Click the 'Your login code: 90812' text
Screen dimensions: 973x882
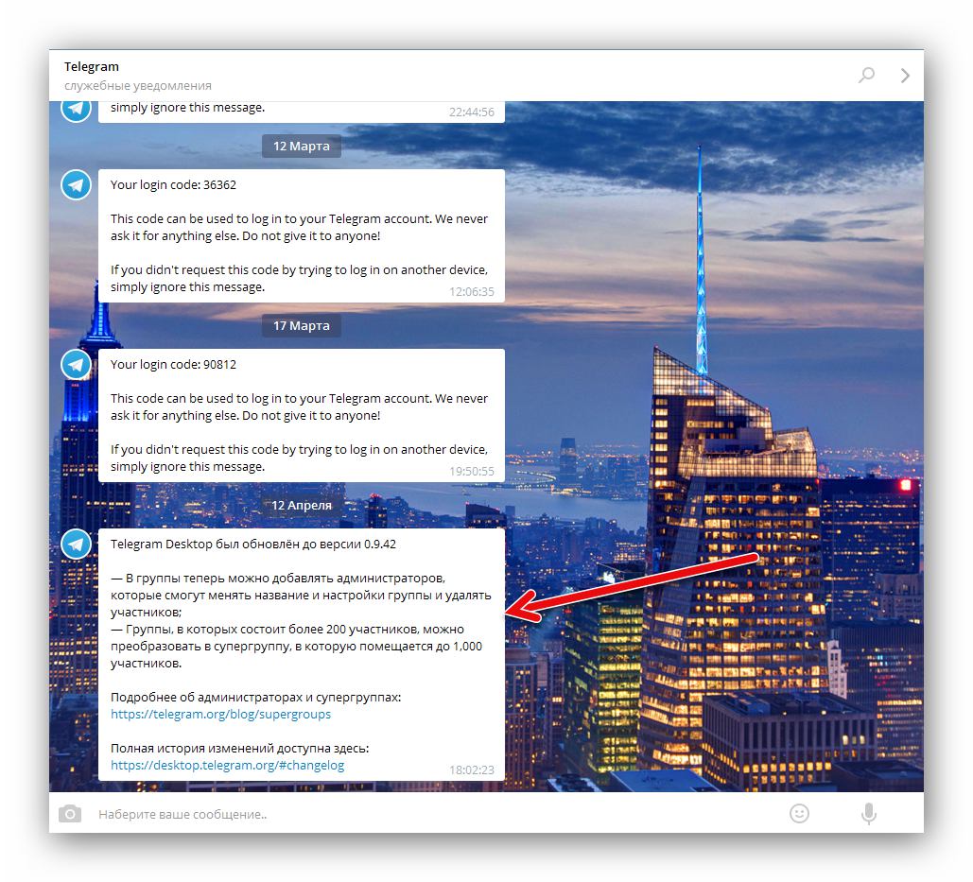click(173, 365)
